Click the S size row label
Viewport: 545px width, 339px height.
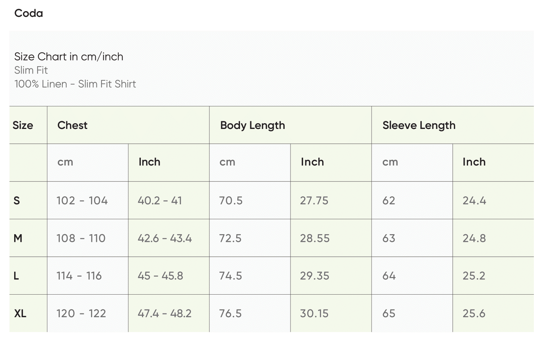[17, 200]
